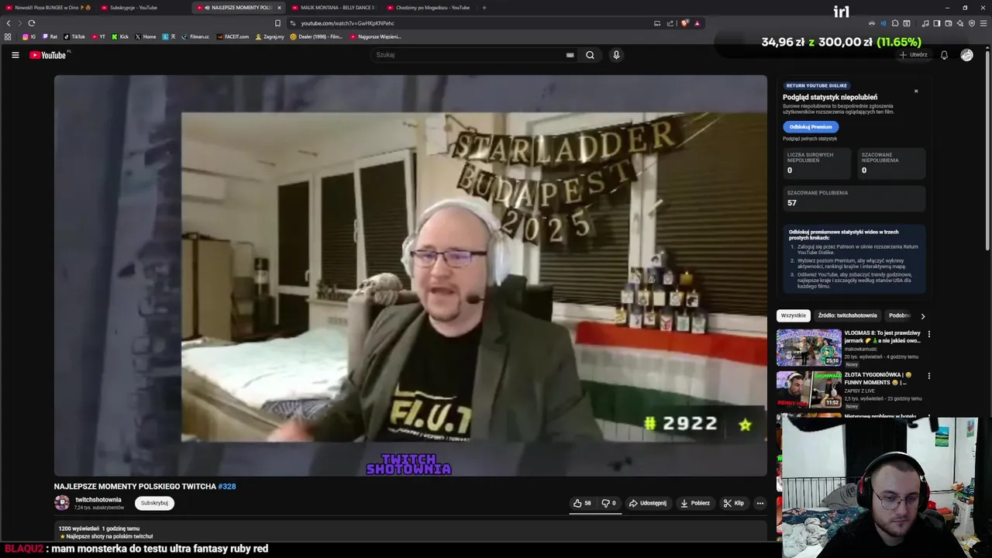Go to the YouTube home logo
Image resolution: width=992 pixels, height=558 pixels.
[48, 55]
